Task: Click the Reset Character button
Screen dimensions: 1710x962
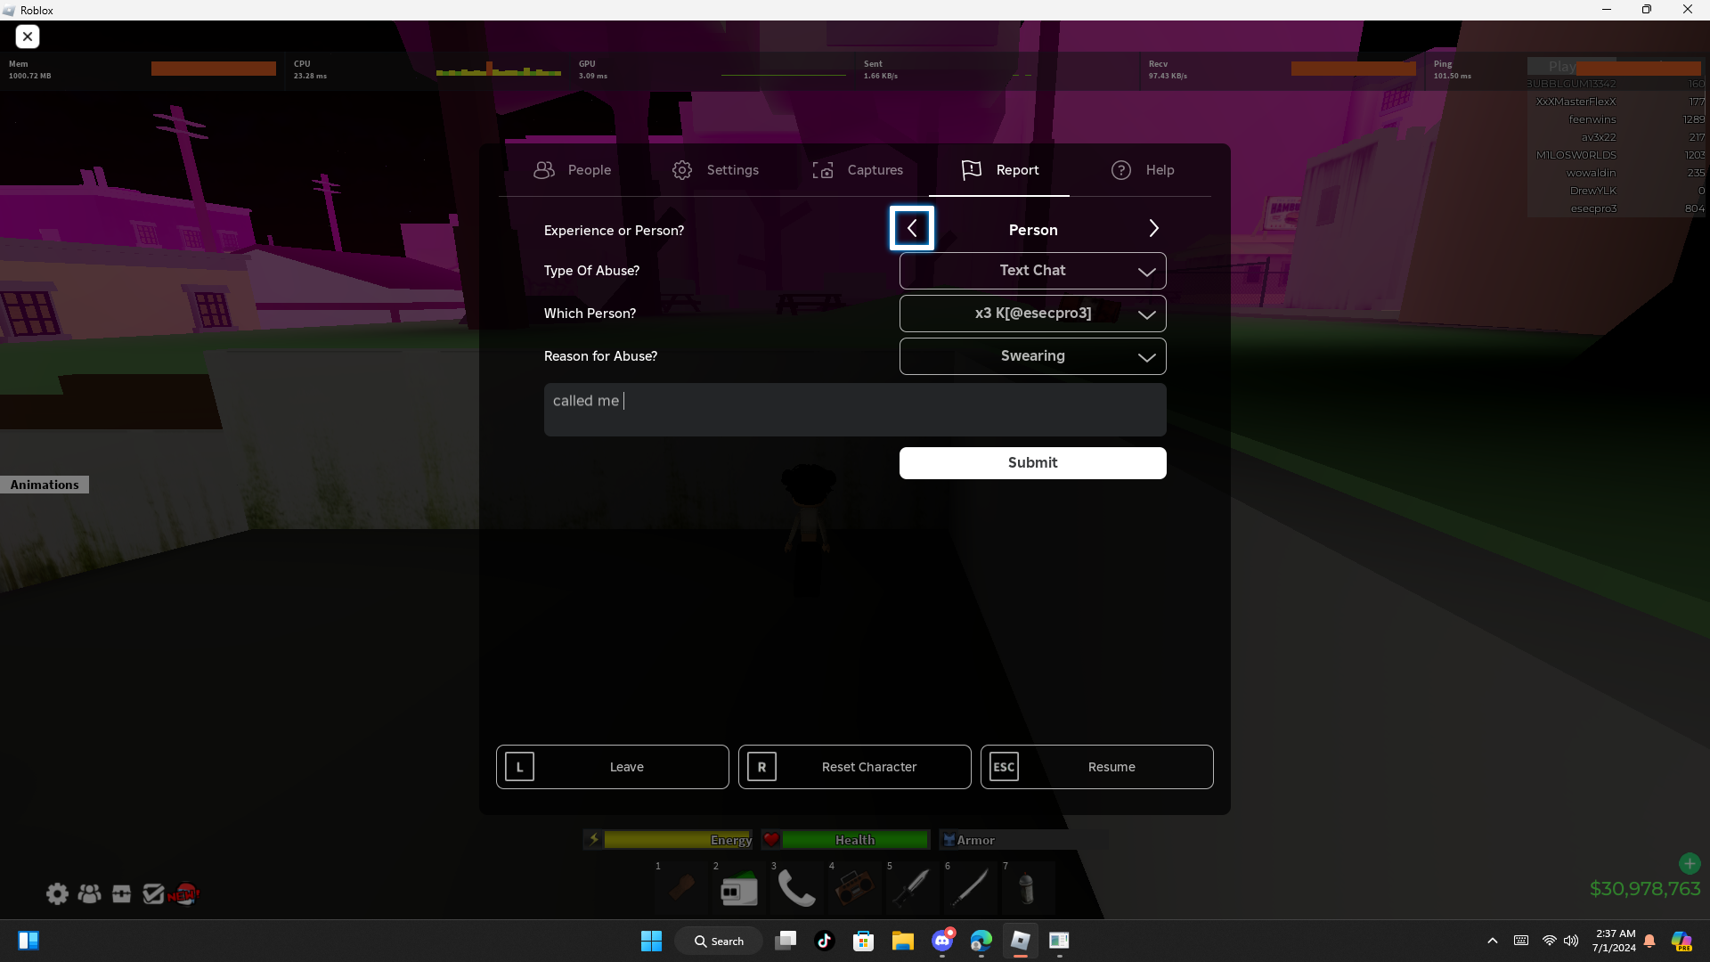Action: tap(855, 767)
